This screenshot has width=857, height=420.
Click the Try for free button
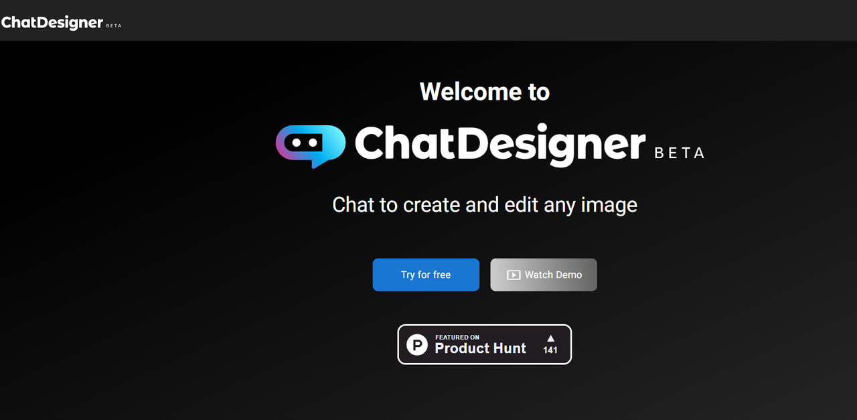[x=426, y=275]
